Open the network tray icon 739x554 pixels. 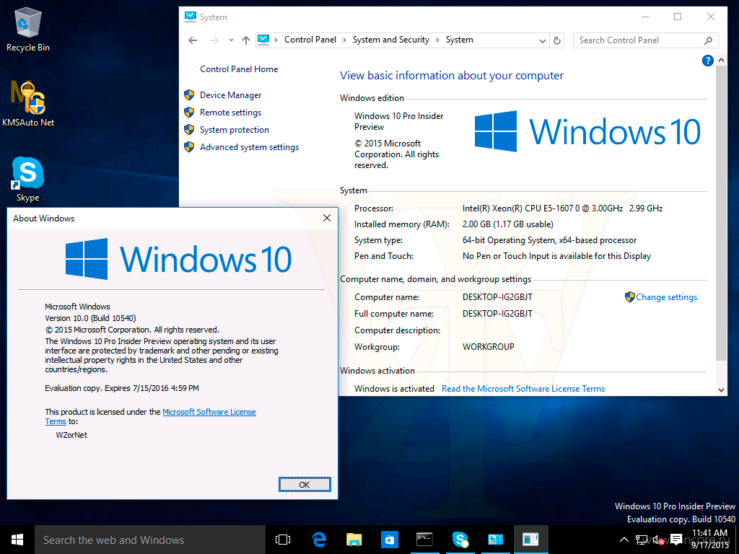pos(642,540)
